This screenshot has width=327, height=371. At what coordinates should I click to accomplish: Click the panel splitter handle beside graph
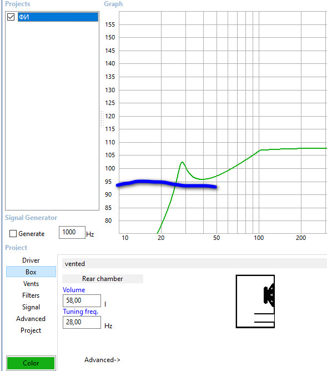pyautogui.click(x=102, y=119)
